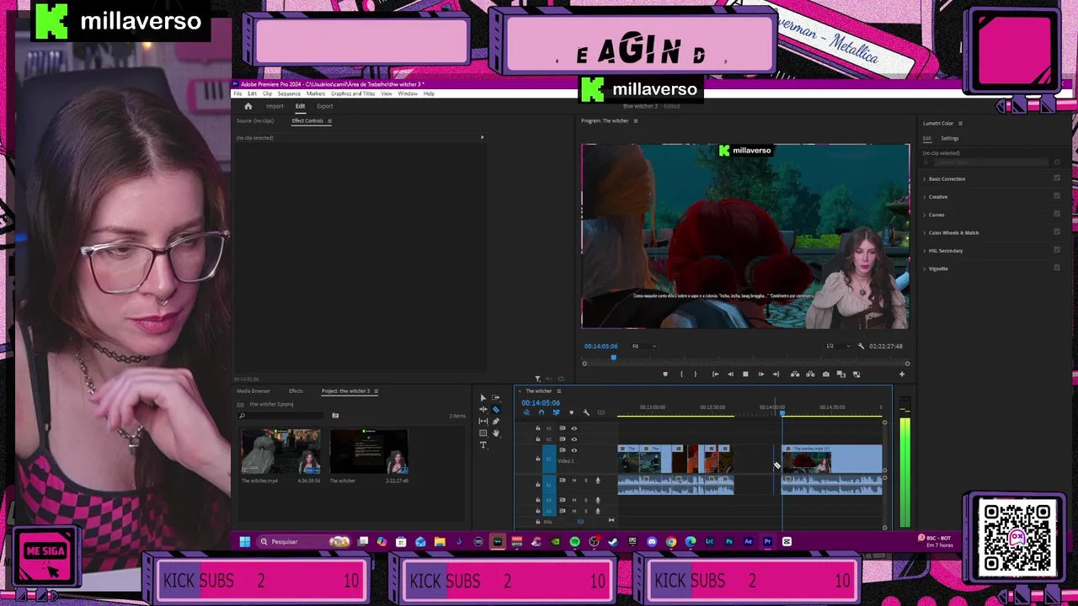Open Steam from the taskbar
1078x606 pixels.
[613, 541]
